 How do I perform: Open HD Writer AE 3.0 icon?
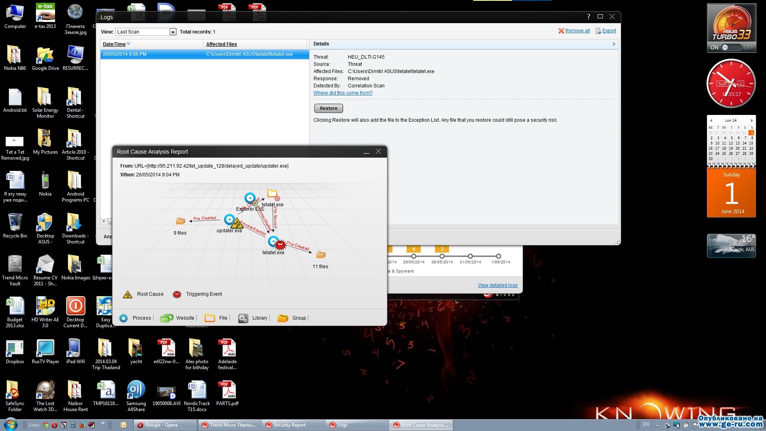(45, 312)
